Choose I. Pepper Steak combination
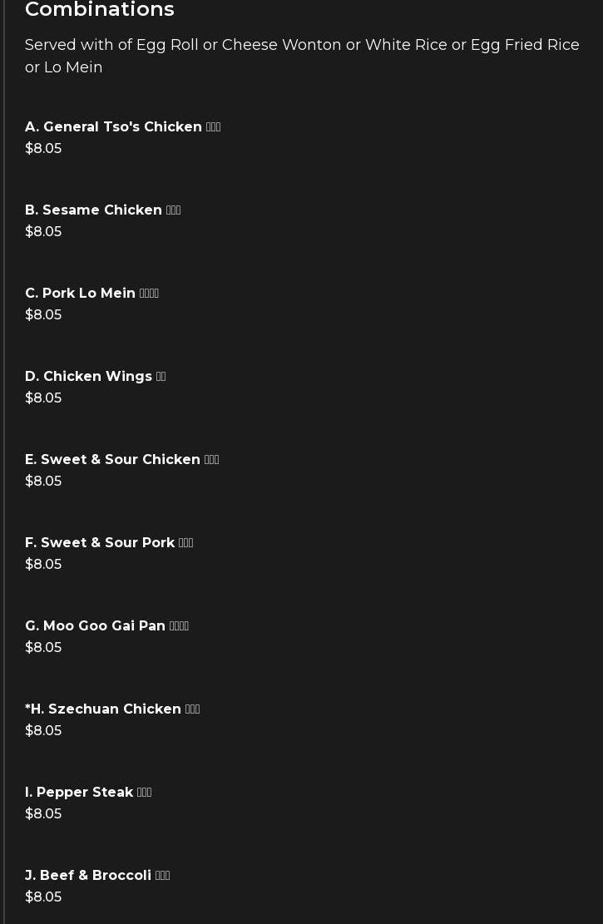Viewport: 603px width, 924px height. pyautogui.click(x=88, y=792)
